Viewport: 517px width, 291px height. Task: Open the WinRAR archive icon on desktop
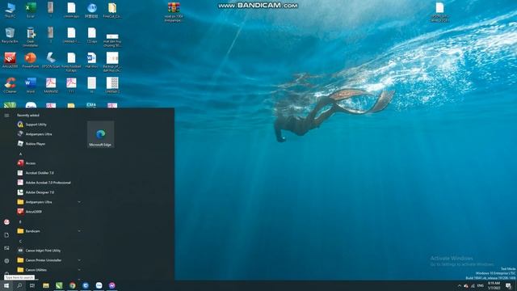[174, 12]
